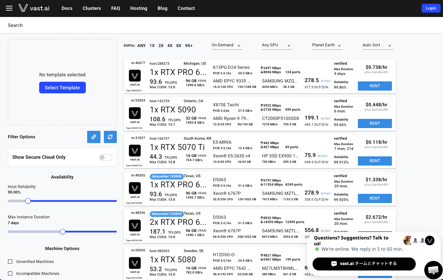The height and width of the screenshot is (280, 443).
Task: Open the On-Demand rental type dropdown
Action: (x=227, y=45)
